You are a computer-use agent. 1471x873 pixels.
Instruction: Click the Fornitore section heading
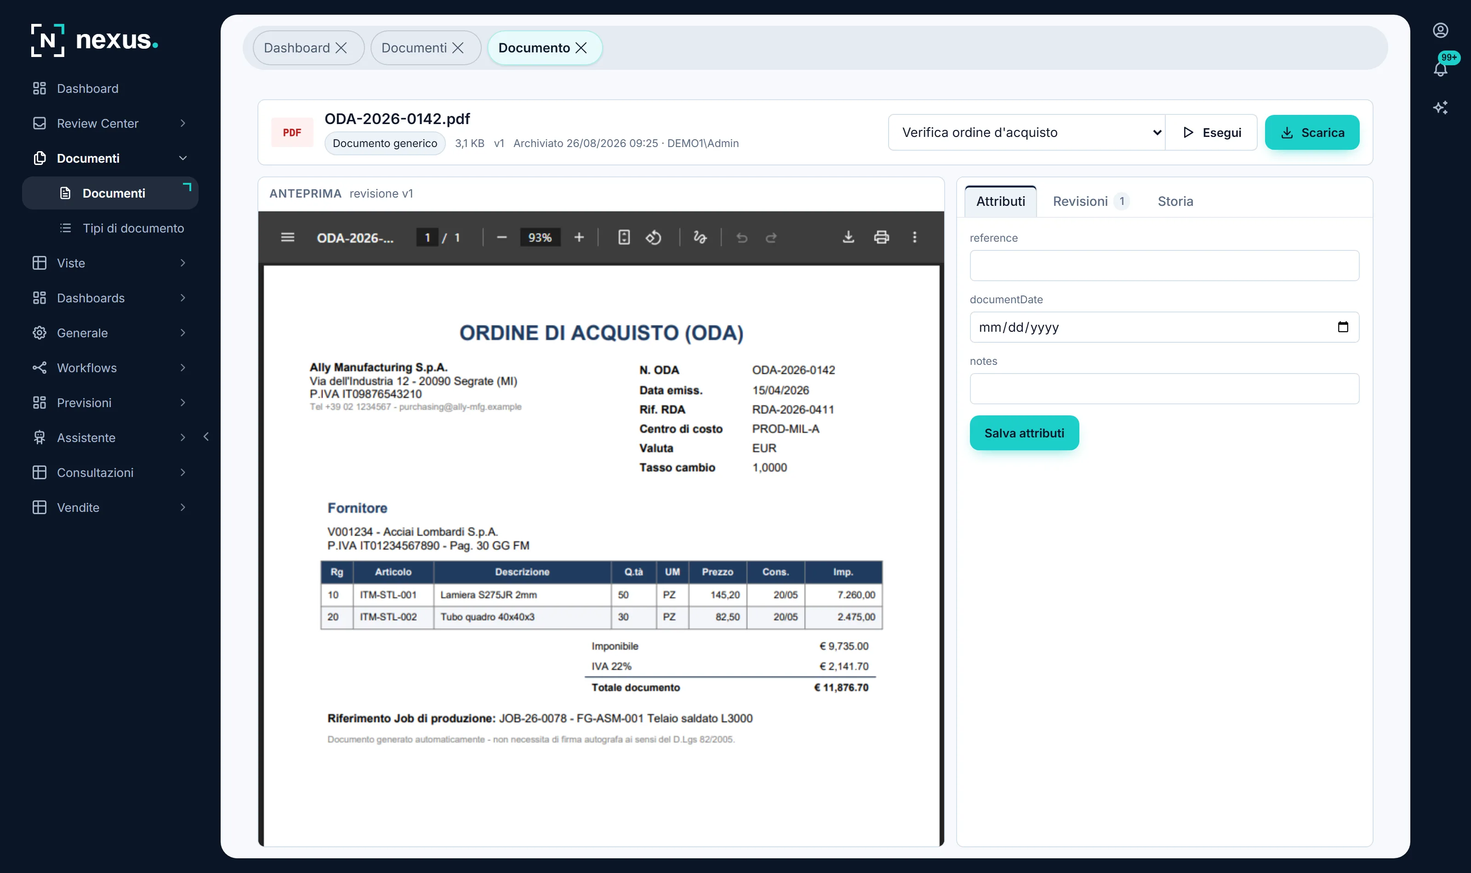[x=357, y=508]
